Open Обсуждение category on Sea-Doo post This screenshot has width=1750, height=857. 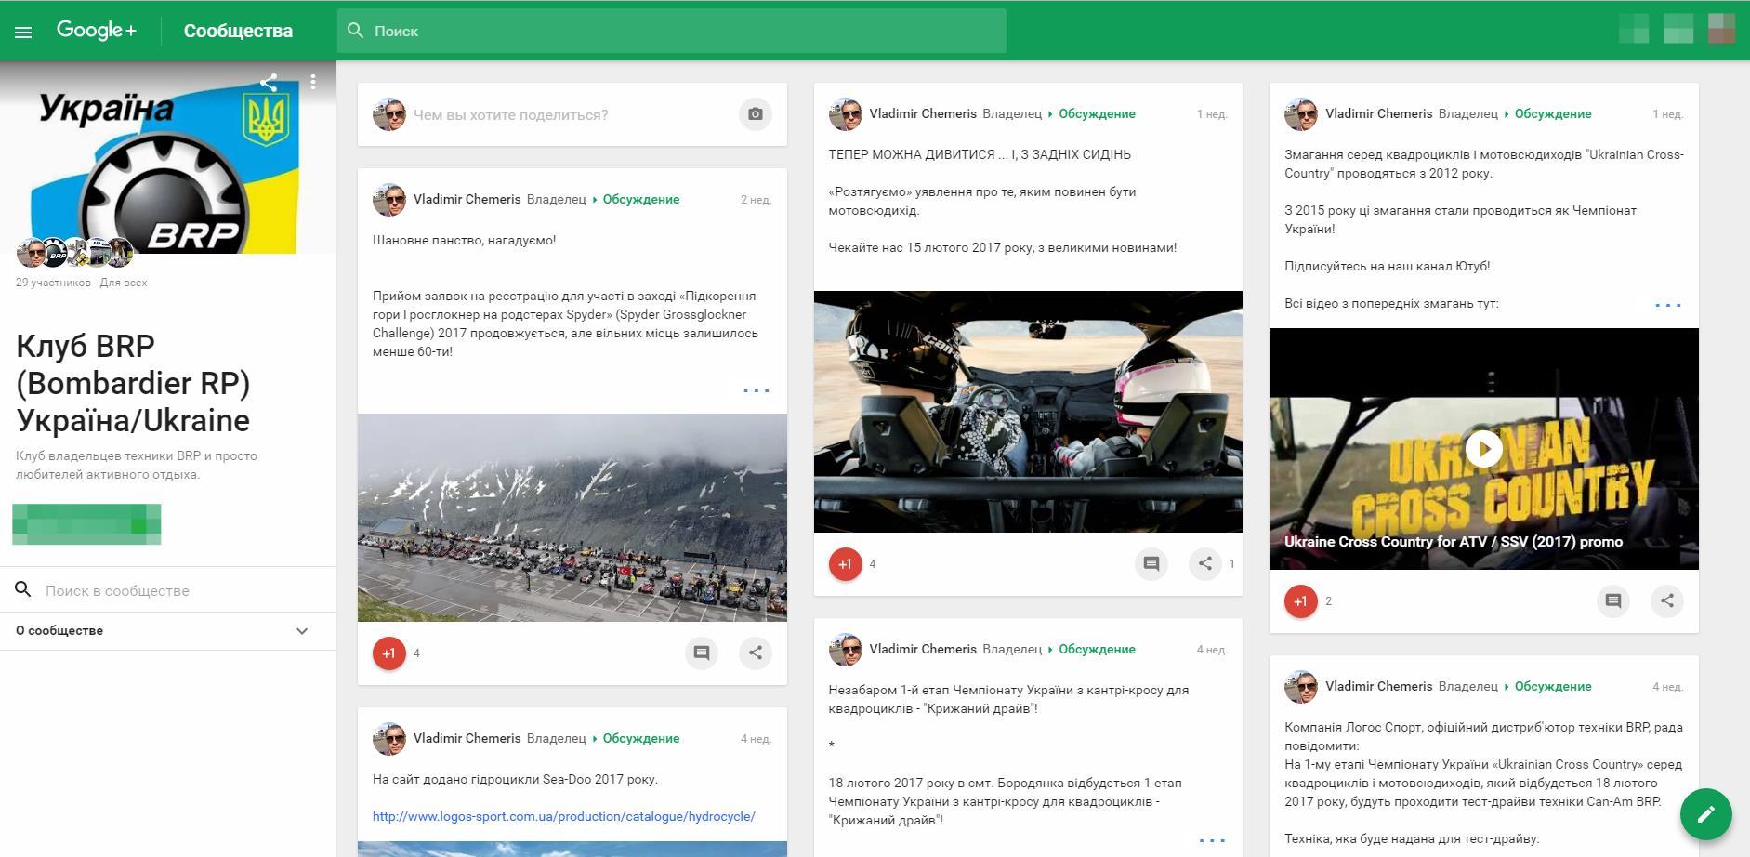point(640,739)
